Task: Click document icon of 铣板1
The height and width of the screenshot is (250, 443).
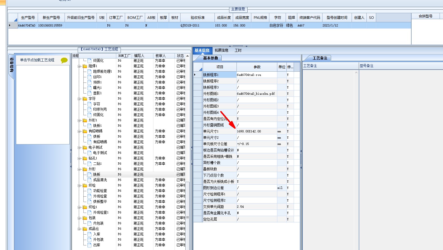Action: (90, 126)
